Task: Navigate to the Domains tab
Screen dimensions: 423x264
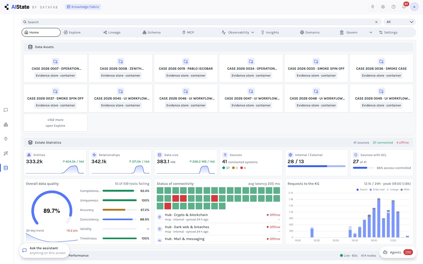Action: [x=310, y=32]
